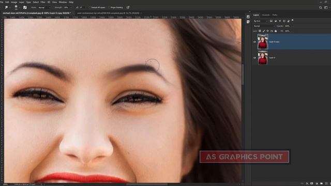The image size is (331, 186).
Task: Open the layer blend mode Normal dropdown
Action: coord(264,26)
